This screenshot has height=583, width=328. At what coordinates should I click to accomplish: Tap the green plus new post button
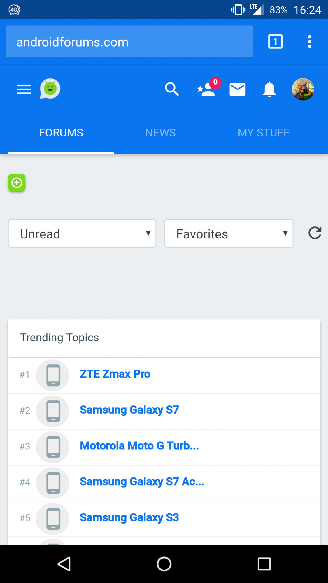point(17,183)
